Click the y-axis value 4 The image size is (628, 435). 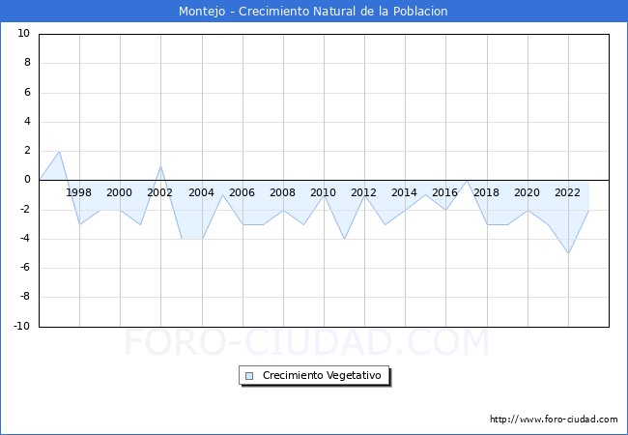point(27,122)
